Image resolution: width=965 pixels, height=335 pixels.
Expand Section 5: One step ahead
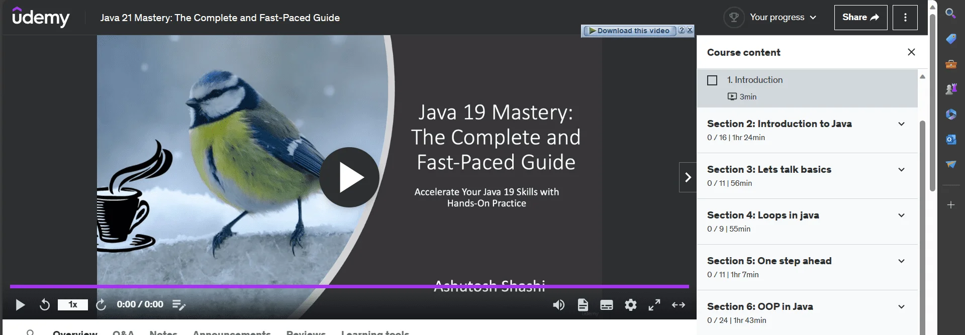coord(807,267)
